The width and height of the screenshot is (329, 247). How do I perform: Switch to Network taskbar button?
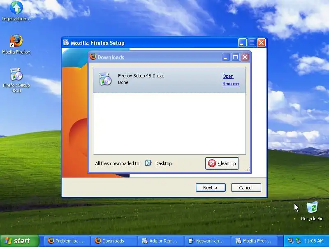coord(207,241)
